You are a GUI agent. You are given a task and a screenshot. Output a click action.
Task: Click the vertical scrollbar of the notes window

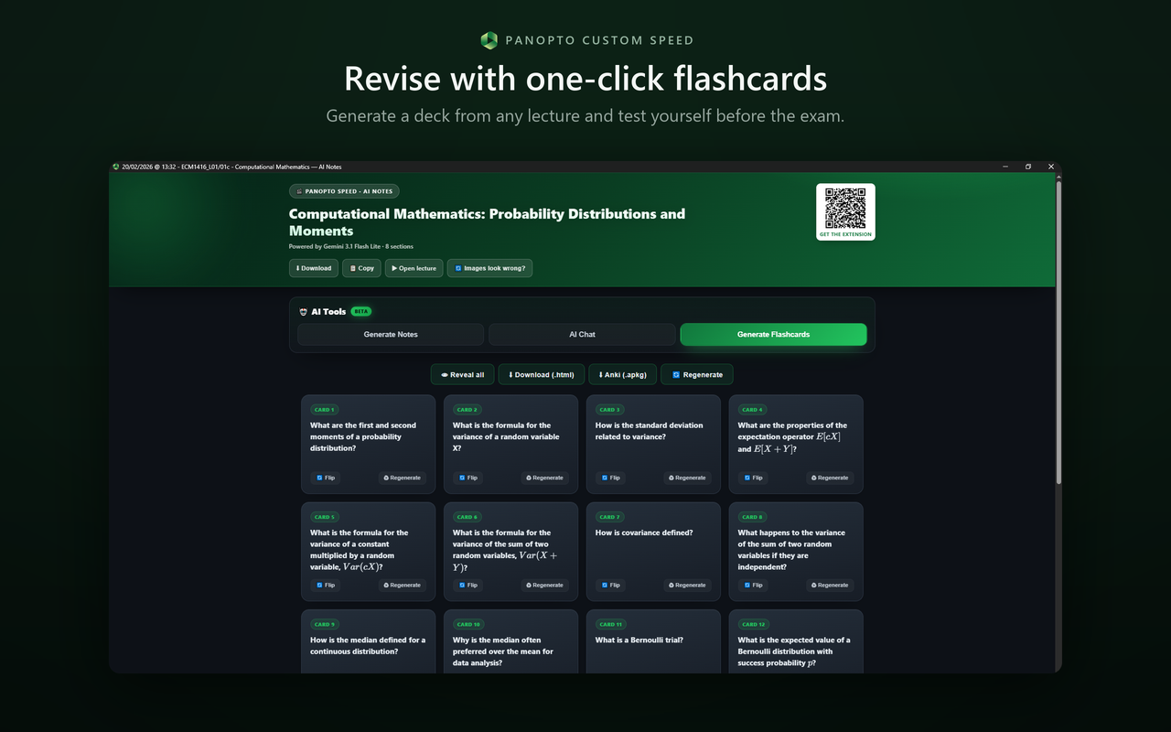[x=1058, y=331]
